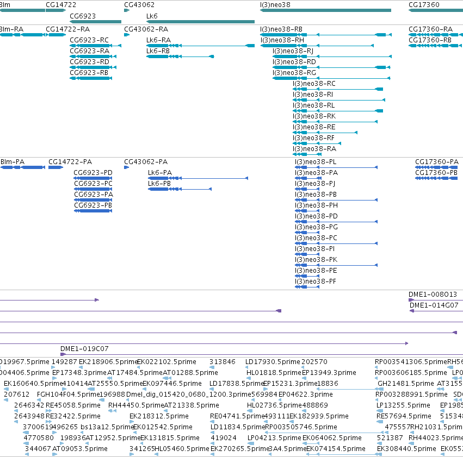The image size is (463, 457).
Task: Select protein l(3)neo38-PF
Action: (316, 281)
